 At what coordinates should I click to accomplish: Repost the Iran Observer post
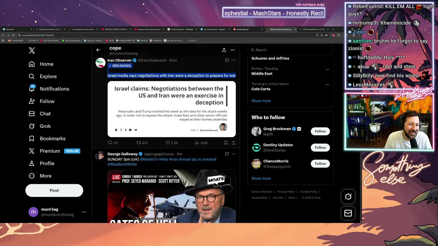pos(142,143)
